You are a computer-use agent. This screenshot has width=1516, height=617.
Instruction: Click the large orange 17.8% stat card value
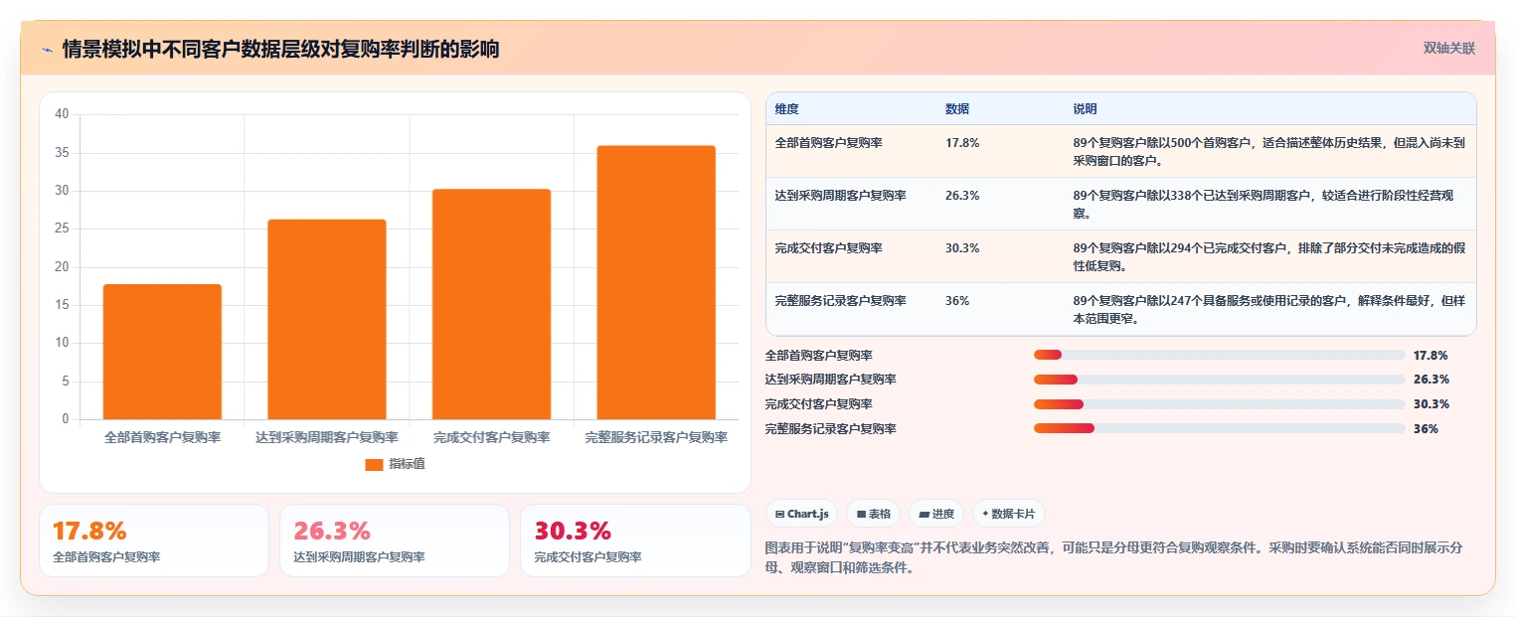pyautogui.click(x=89, y=531)
